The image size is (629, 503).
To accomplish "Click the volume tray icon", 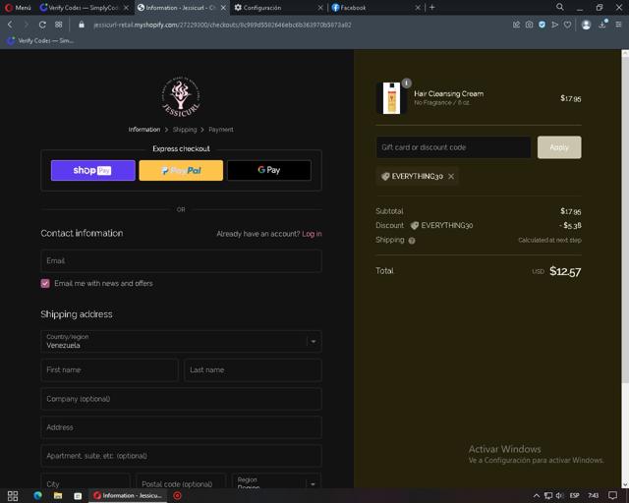I will (x=559, y=496).
